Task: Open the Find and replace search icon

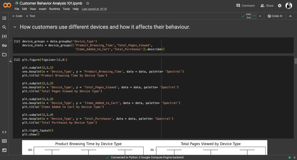Action: click(4, 27)
